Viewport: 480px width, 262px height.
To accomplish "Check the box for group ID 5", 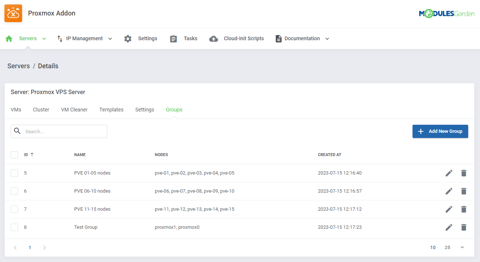I will coord(14,173).
